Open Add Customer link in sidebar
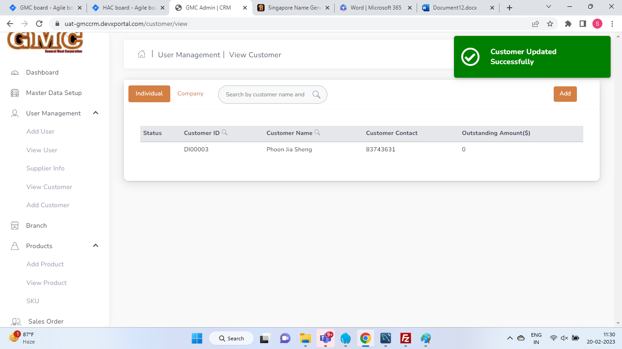The image size is (622, 349). pyautogui.click(x=48, y=205)
